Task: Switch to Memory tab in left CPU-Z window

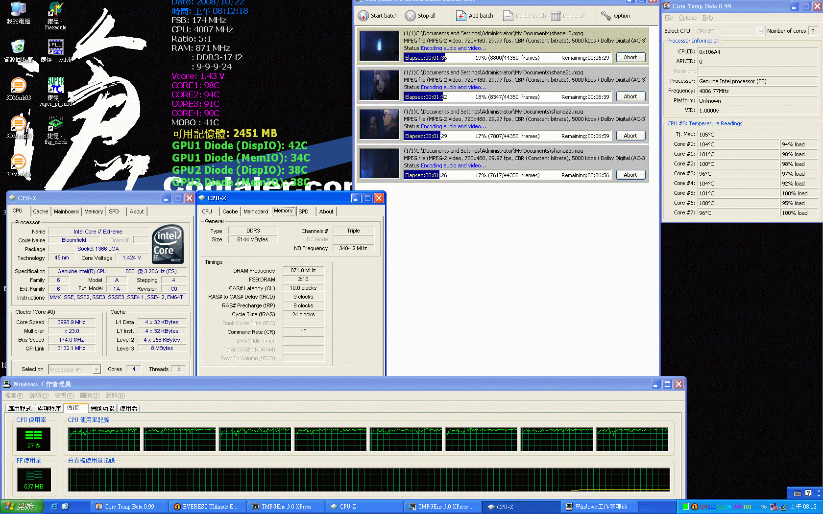Action: [94, 211]
